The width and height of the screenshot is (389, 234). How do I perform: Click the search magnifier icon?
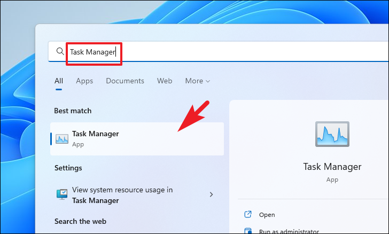pos(60,52)
